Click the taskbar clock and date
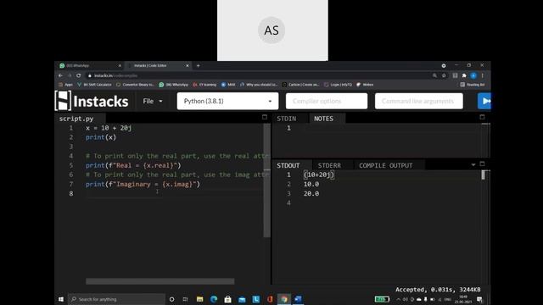 (x=463, y=299)
